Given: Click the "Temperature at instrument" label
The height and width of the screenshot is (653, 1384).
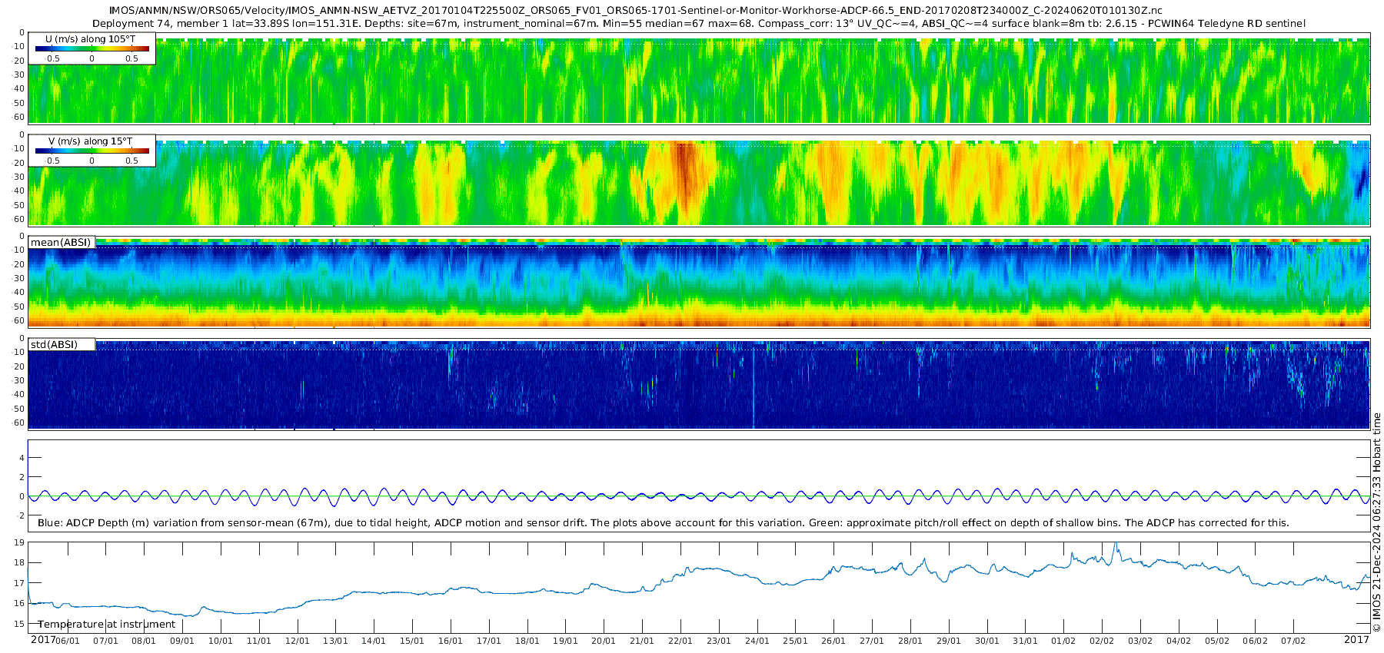Looking at the screenshot, I should [107, 625].
